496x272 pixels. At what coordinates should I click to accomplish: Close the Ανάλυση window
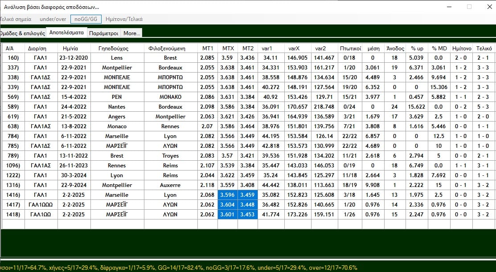489,7
